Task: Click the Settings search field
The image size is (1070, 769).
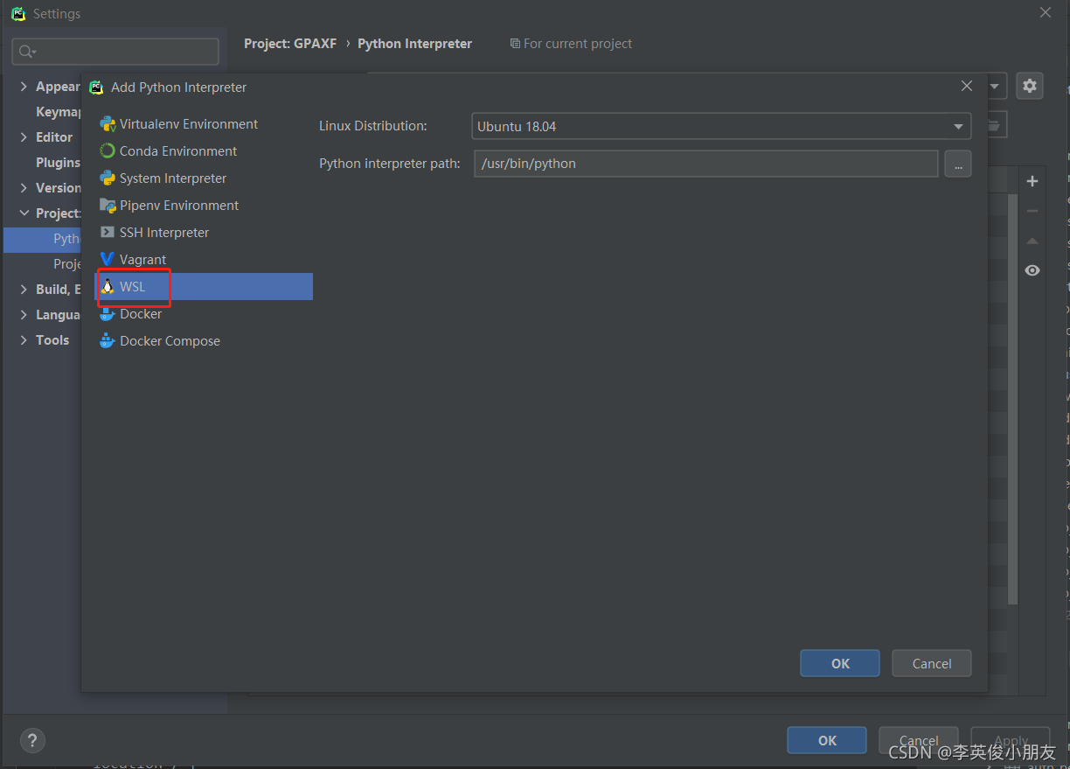Action: tap(115, 52)
